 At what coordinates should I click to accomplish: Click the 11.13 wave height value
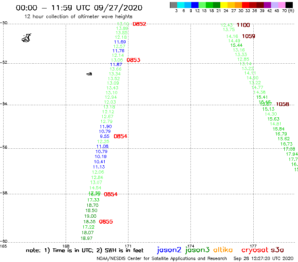(99, 167)
